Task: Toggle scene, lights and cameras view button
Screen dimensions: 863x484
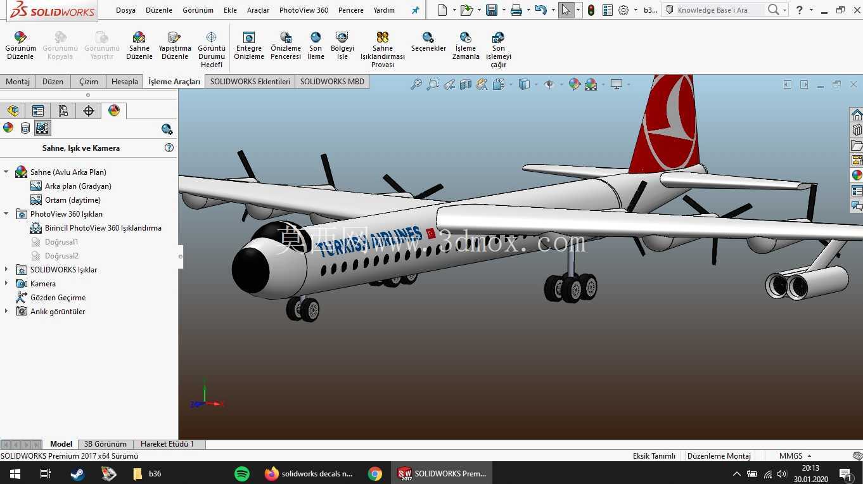Action: [x=42, y=128]
